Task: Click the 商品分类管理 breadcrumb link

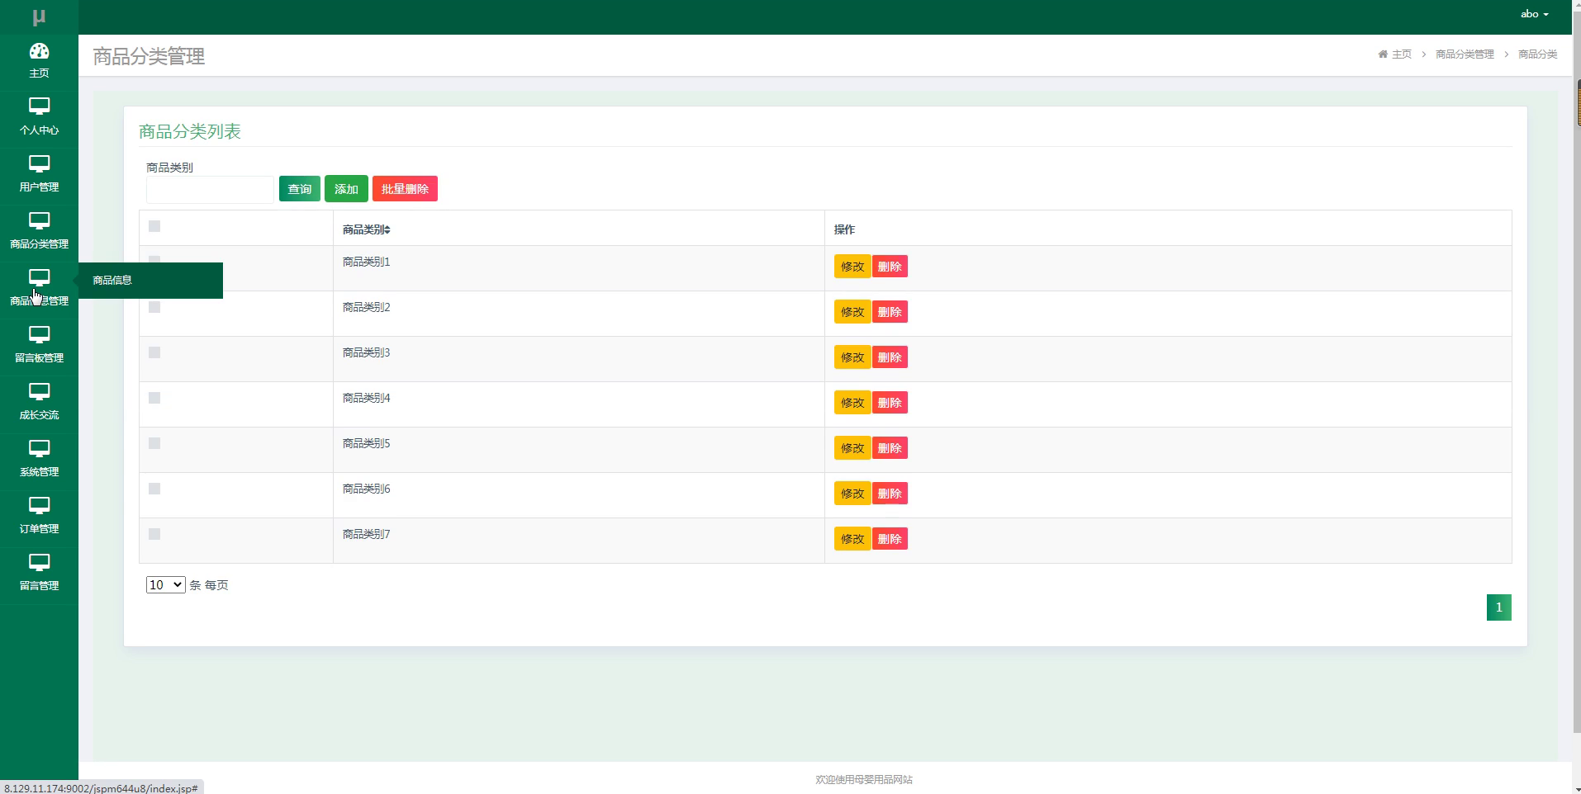Action: pyautogui.click(x=1465, y=54)
